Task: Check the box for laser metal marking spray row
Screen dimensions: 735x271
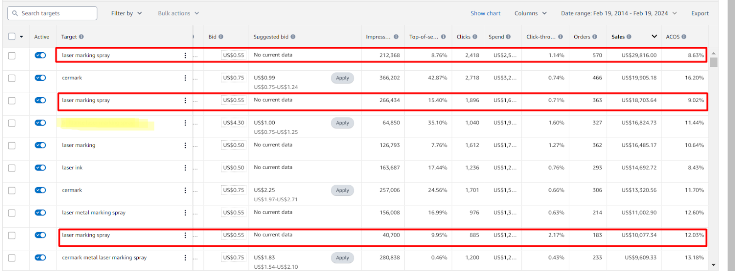Action: [x=12, y=213]
